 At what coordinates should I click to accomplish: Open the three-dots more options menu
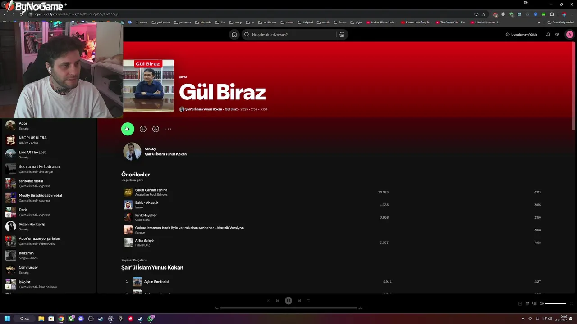click(168, 129)
